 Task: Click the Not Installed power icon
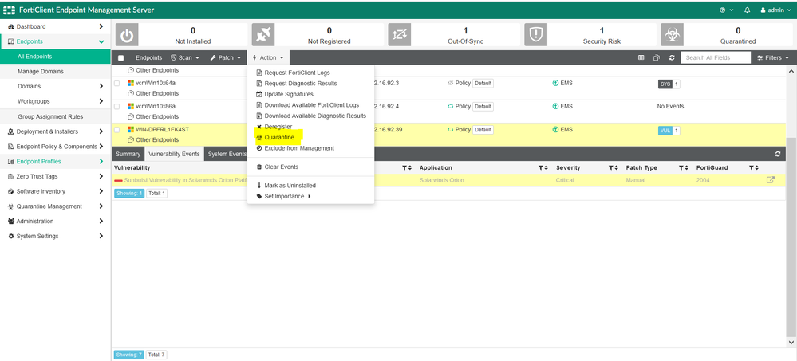point(127,34)
